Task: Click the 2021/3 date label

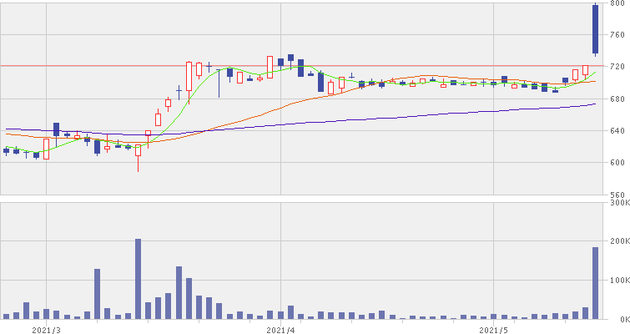Action: (x=47, y=328)
